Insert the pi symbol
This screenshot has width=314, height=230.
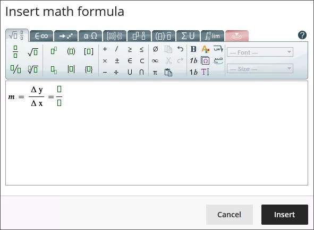click(155, 72)
